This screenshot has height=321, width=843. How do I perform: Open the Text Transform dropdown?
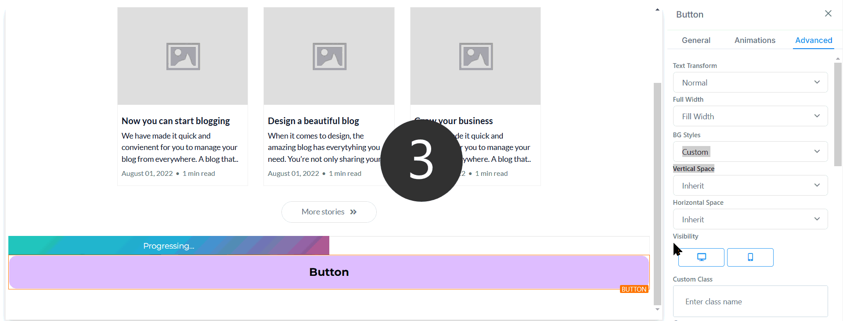pyautogui.click(x=750, y=82)
